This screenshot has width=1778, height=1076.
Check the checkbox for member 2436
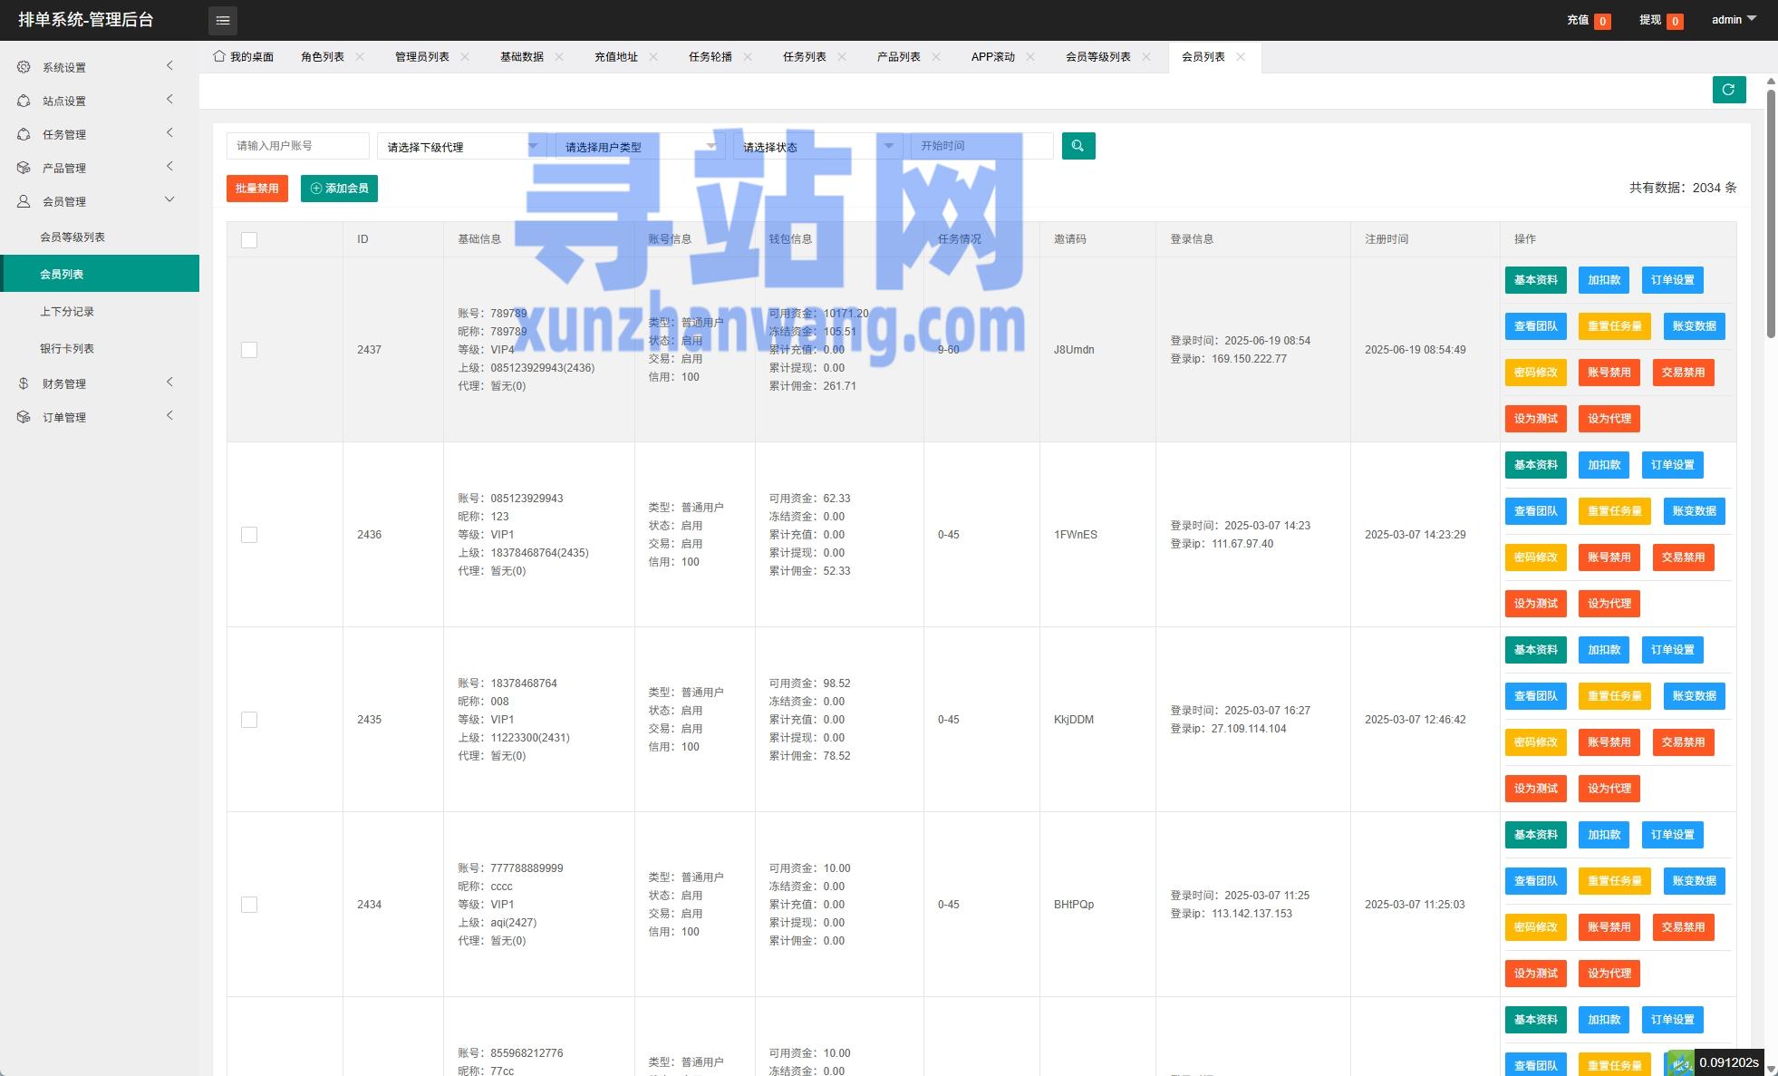[x=249, y=535]
